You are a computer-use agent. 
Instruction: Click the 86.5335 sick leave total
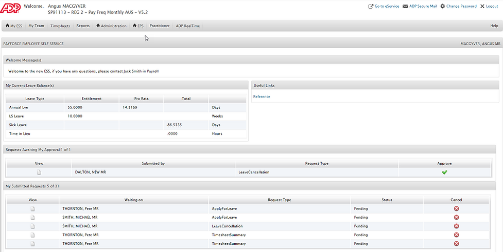point(175,125)
